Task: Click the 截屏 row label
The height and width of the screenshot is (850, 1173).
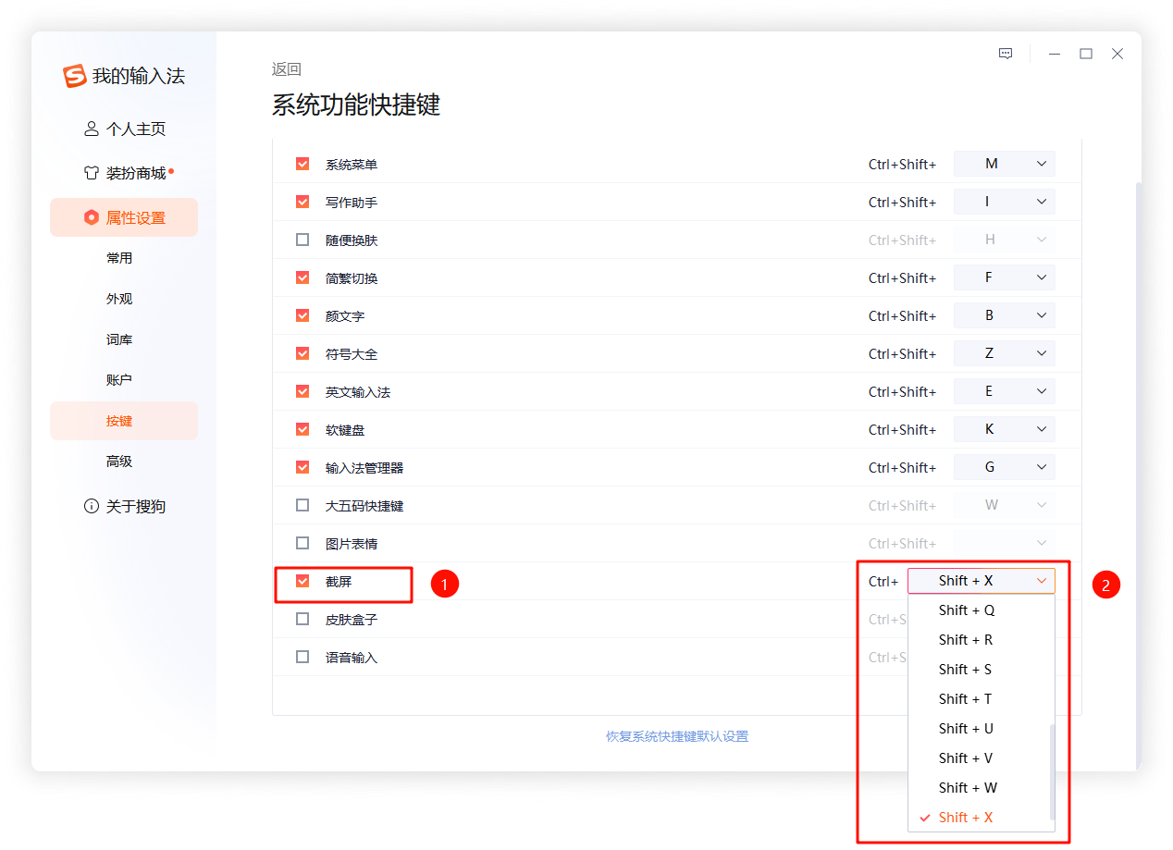Action: tap(339, 581)
